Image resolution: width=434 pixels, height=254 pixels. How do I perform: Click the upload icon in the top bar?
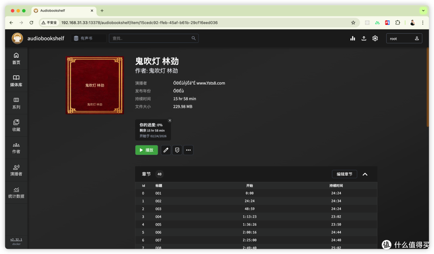point(364,38)
